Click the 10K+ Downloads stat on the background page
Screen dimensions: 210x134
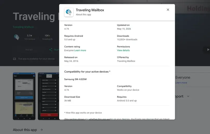(x=47, y=37)
